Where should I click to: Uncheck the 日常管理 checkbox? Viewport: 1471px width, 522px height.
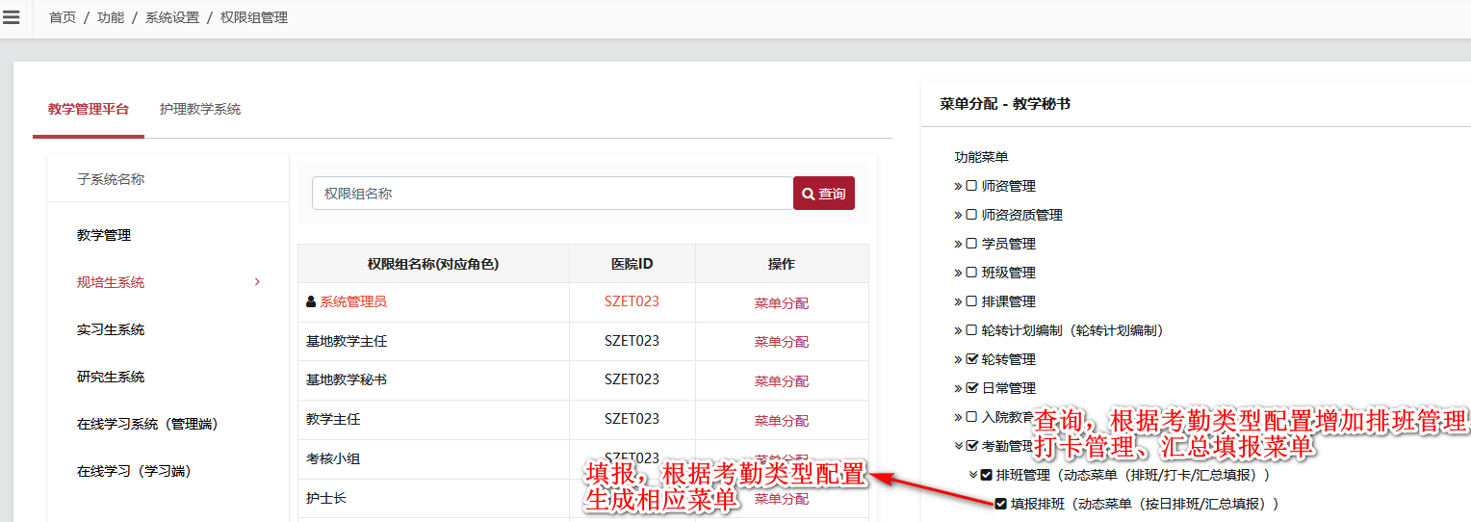coord(971,388)
